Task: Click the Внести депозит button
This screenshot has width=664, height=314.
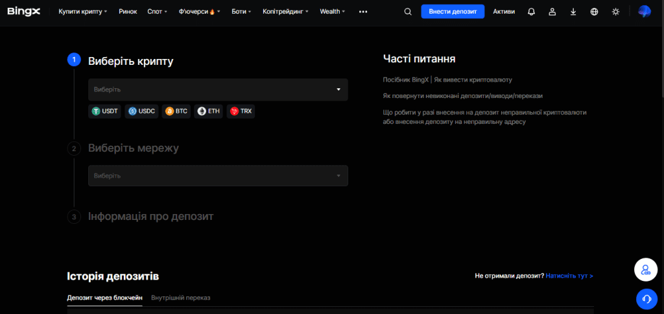Action: point(453,12)
